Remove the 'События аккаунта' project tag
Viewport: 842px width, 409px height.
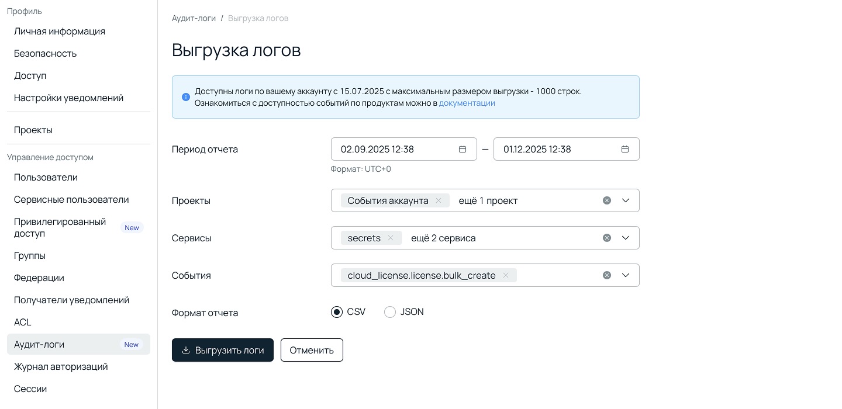(x=439, y=200)
